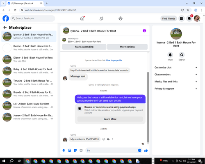The height and width of the screenshot is (164, 205).
Task: Open Task View on the taskbar
Action: [x=19, y=161]
